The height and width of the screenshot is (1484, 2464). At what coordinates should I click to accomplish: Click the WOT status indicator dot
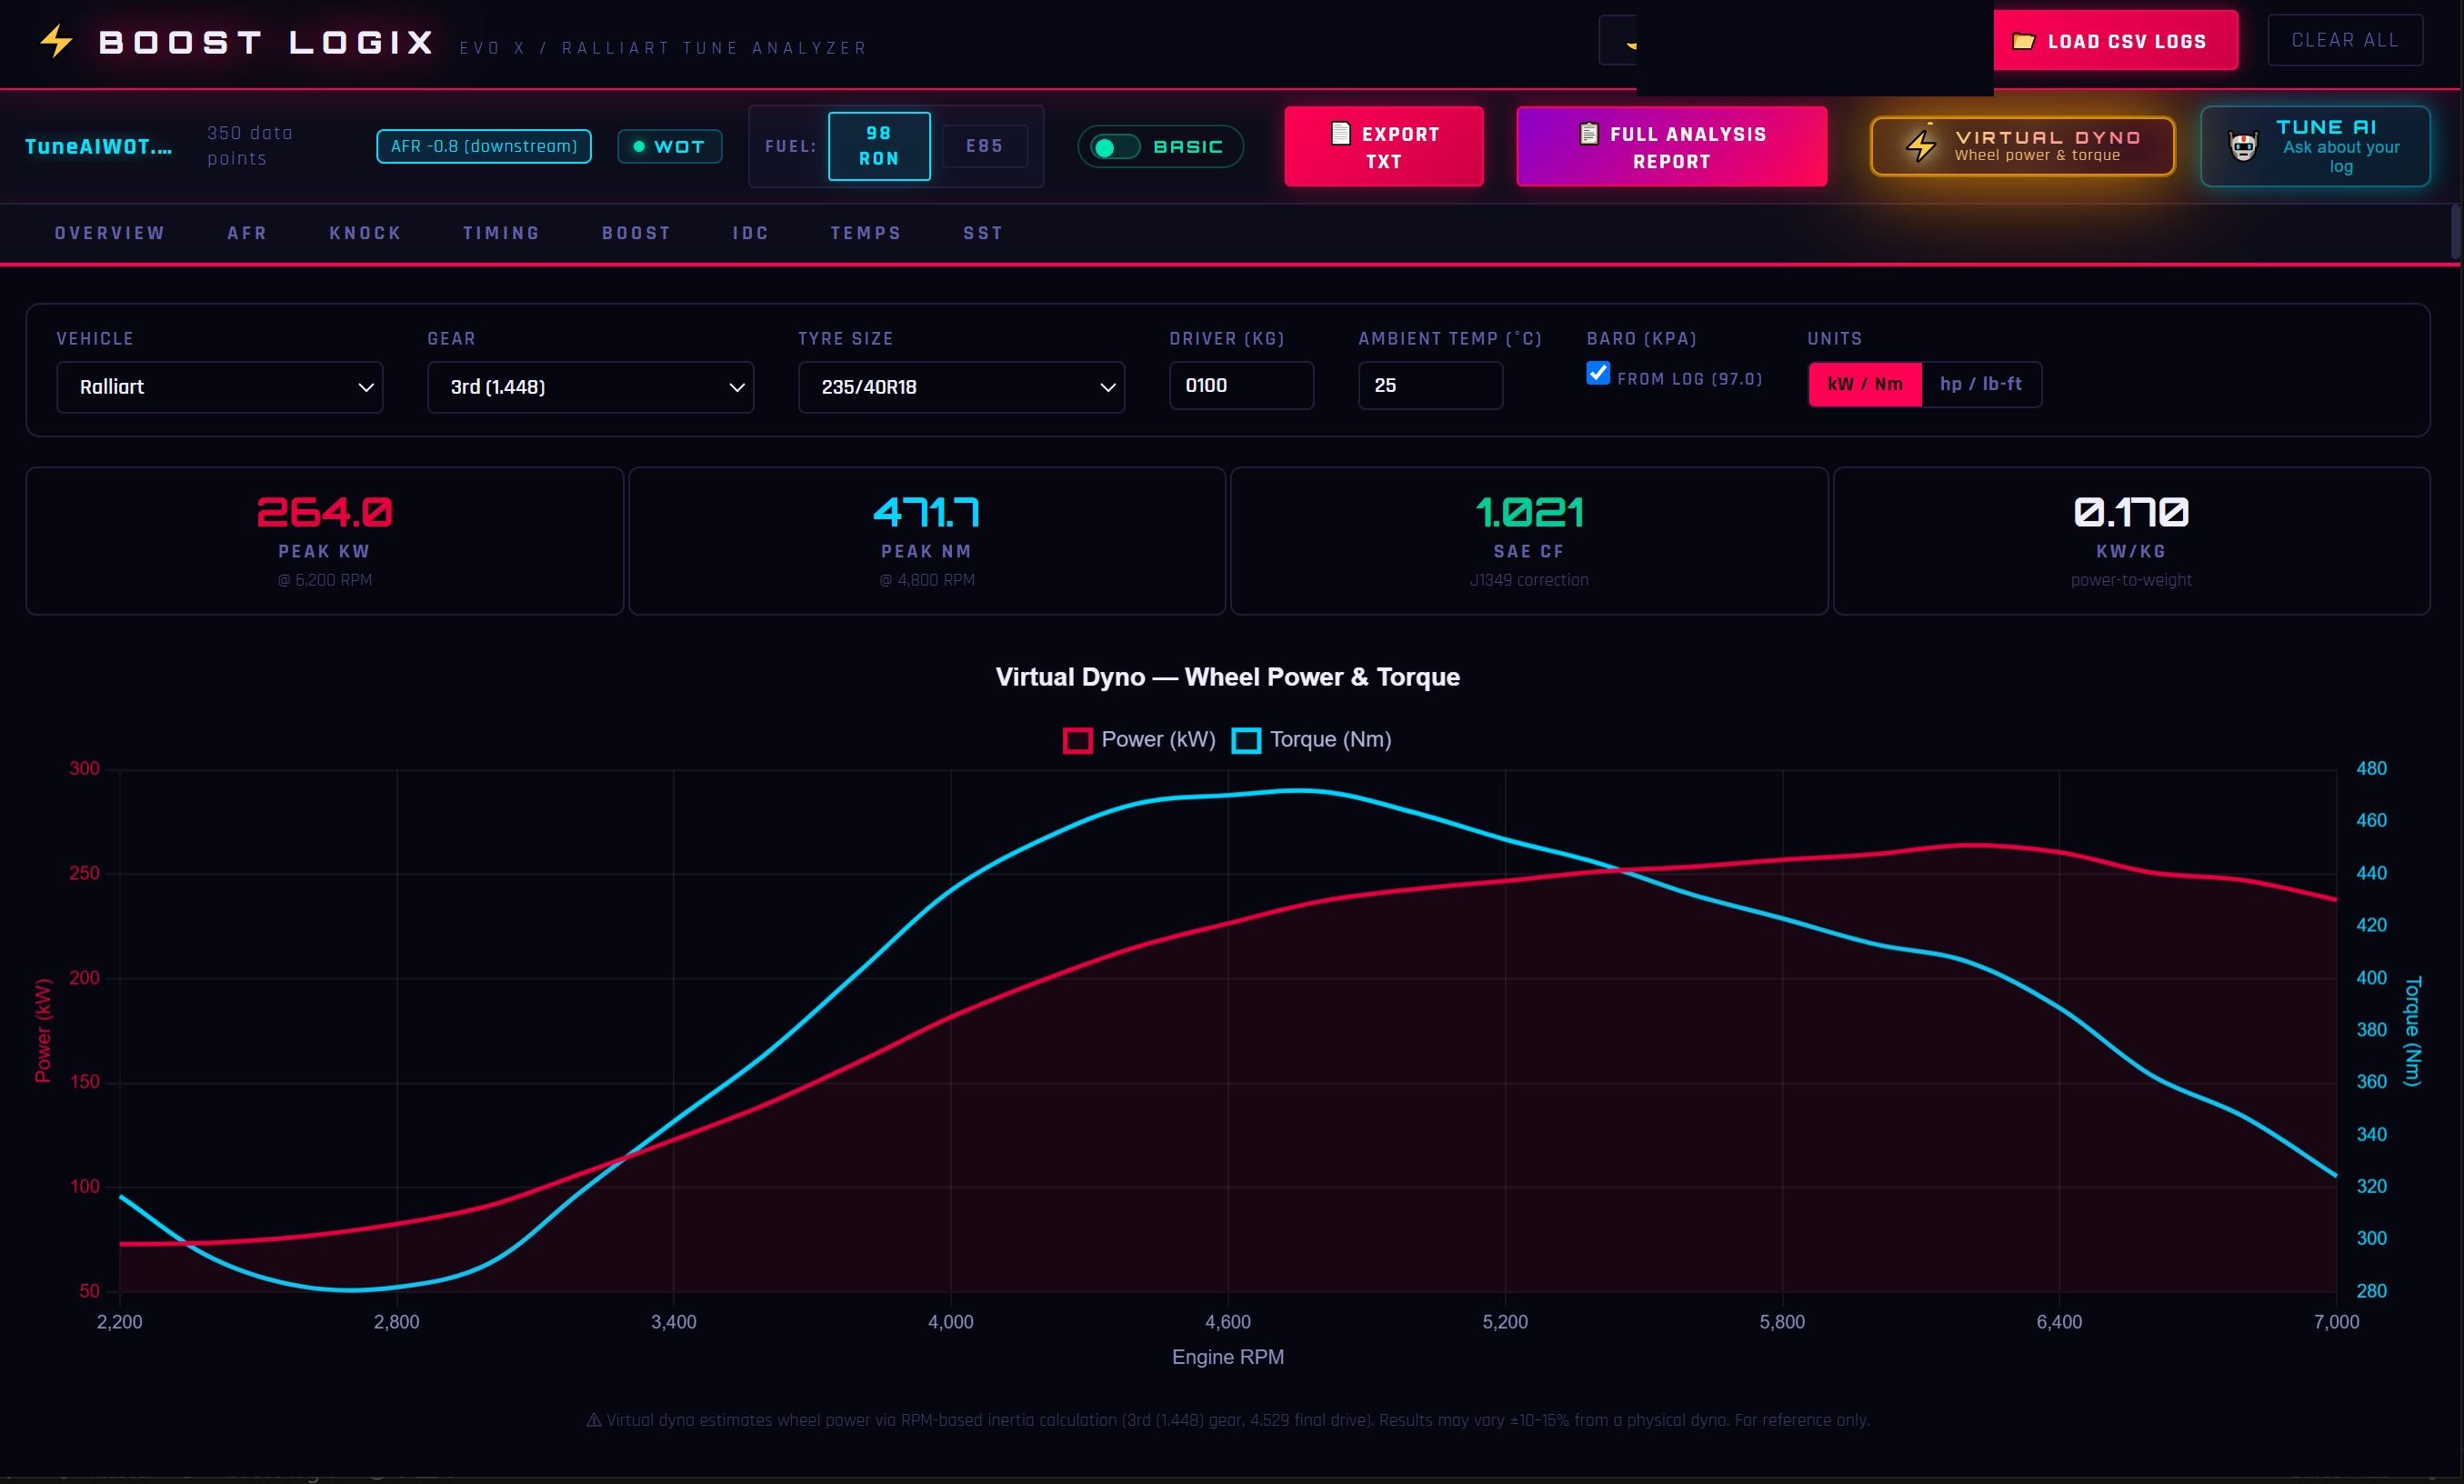pyautogui.click(x=641, y=146)
